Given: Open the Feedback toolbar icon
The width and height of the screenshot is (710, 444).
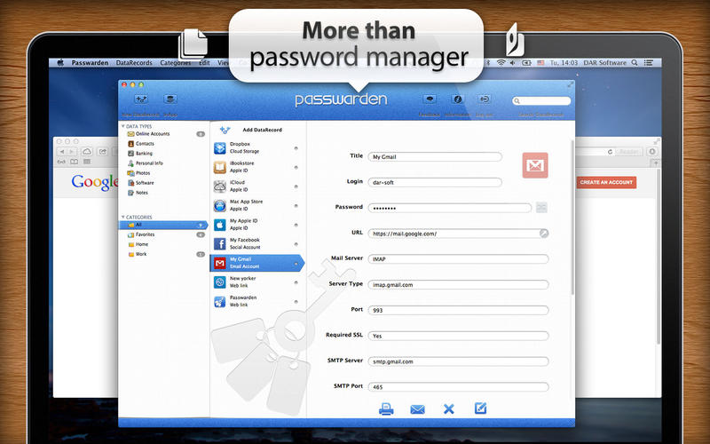Looking at the screenshot, I should click(x=430, y=99).
